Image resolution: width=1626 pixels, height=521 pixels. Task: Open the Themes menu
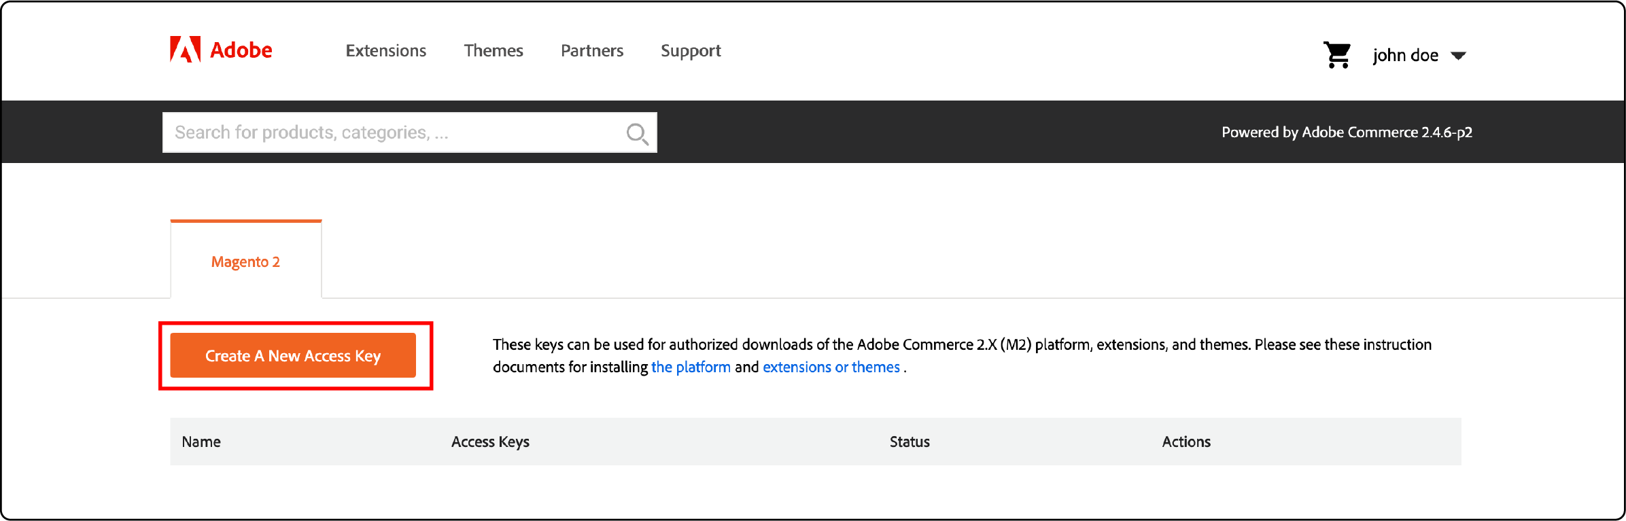coord(494,51)
